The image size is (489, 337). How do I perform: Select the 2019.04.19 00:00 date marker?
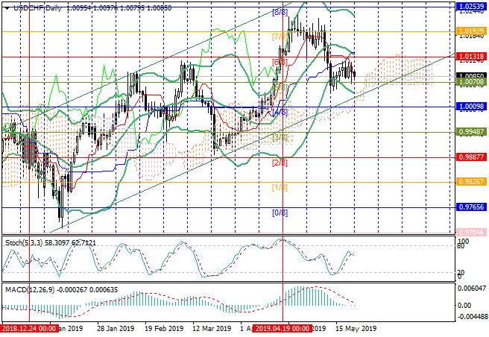tap(283, 329)
